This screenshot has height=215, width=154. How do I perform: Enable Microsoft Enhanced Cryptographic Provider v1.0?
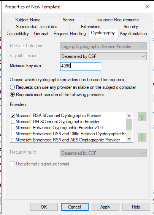[x=13, y=128]
